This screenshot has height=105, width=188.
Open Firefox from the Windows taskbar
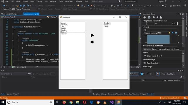[64, 102]
